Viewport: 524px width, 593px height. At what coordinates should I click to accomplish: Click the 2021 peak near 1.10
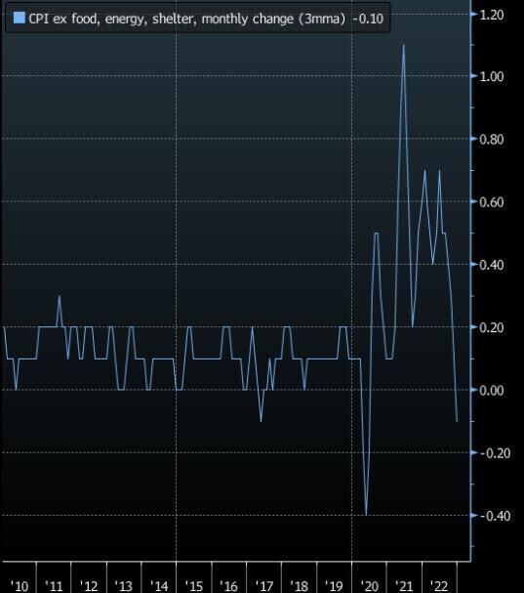(403, 45)
